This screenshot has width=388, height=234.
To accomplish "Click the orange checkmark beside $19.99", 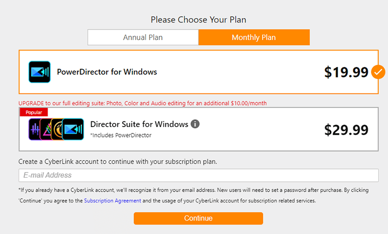I will 378,72.
